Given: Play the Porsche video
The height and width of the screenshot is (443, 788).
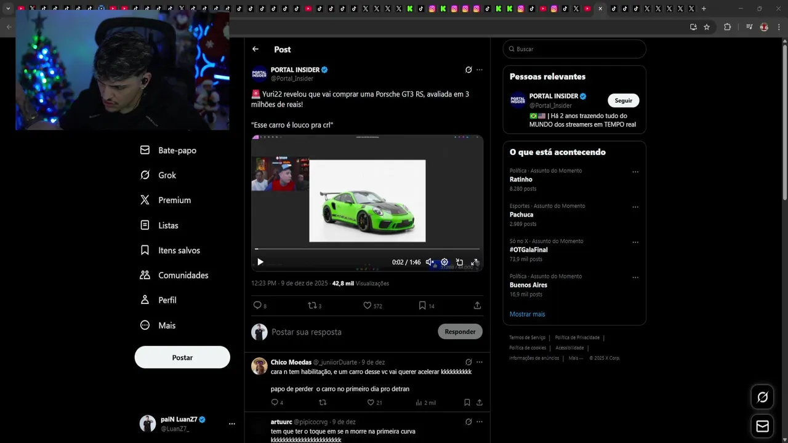Looking at the screenshot, I should coord(260,262).
